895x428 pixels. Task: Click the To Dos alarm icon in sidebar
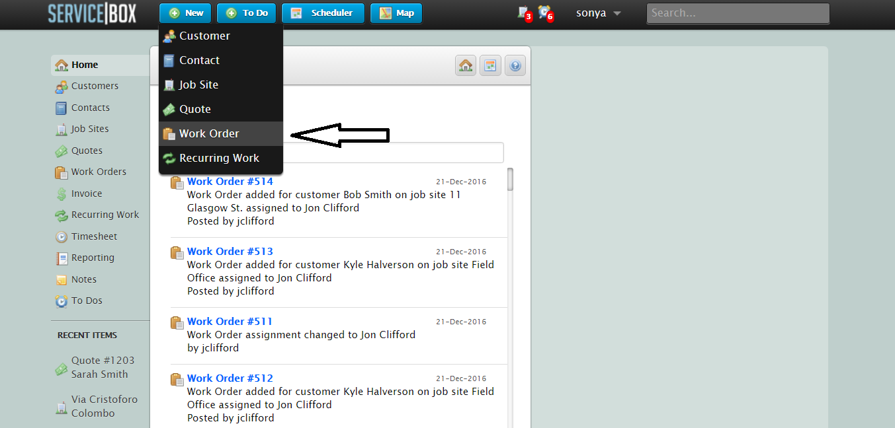click(x=62, y=301)
